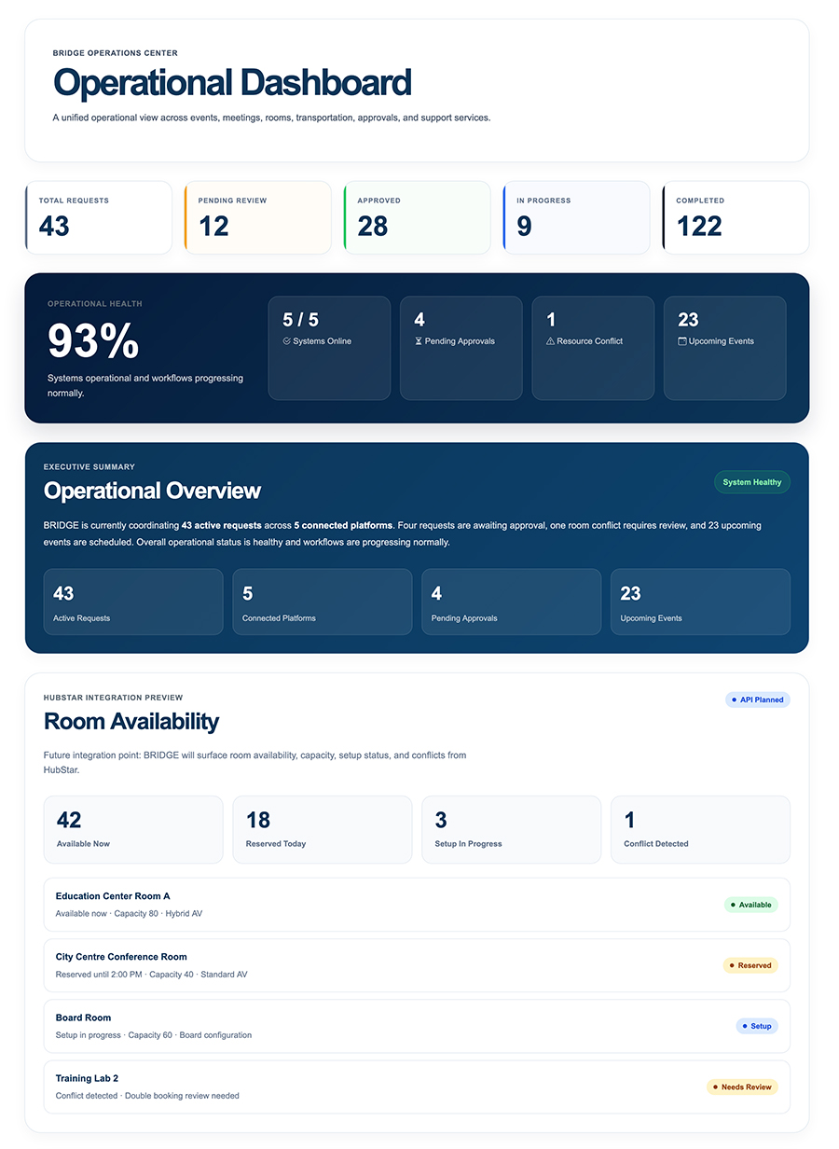Image resolution: width=839 pixels, height=1149 pixels.
Task: Click the OPERATIONAL HEALTH label
Action: [x=95, y=304]
